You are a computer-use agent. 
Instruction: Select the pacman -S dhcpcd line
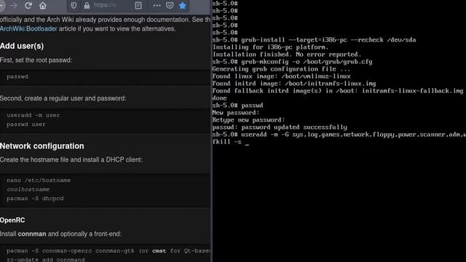[35, 199]
